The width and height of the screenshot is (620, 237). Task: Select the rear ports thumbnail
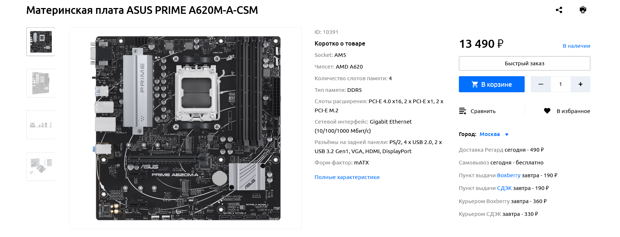(x=41, y=125)
